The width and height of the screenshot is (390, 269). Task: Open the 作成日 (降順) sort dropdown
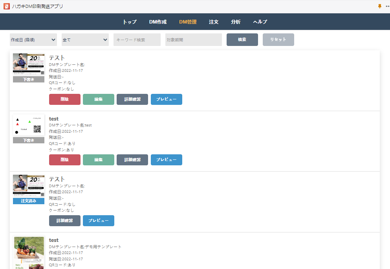click(x=33, y=40)
